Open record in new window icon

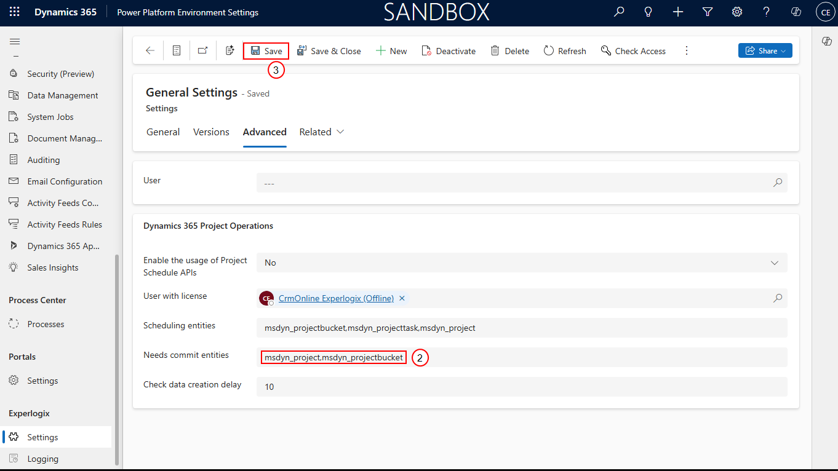[202, 51]
